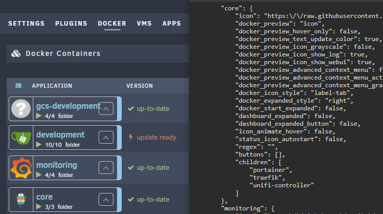Click the development folder started play icon

[x=39, y=145]
